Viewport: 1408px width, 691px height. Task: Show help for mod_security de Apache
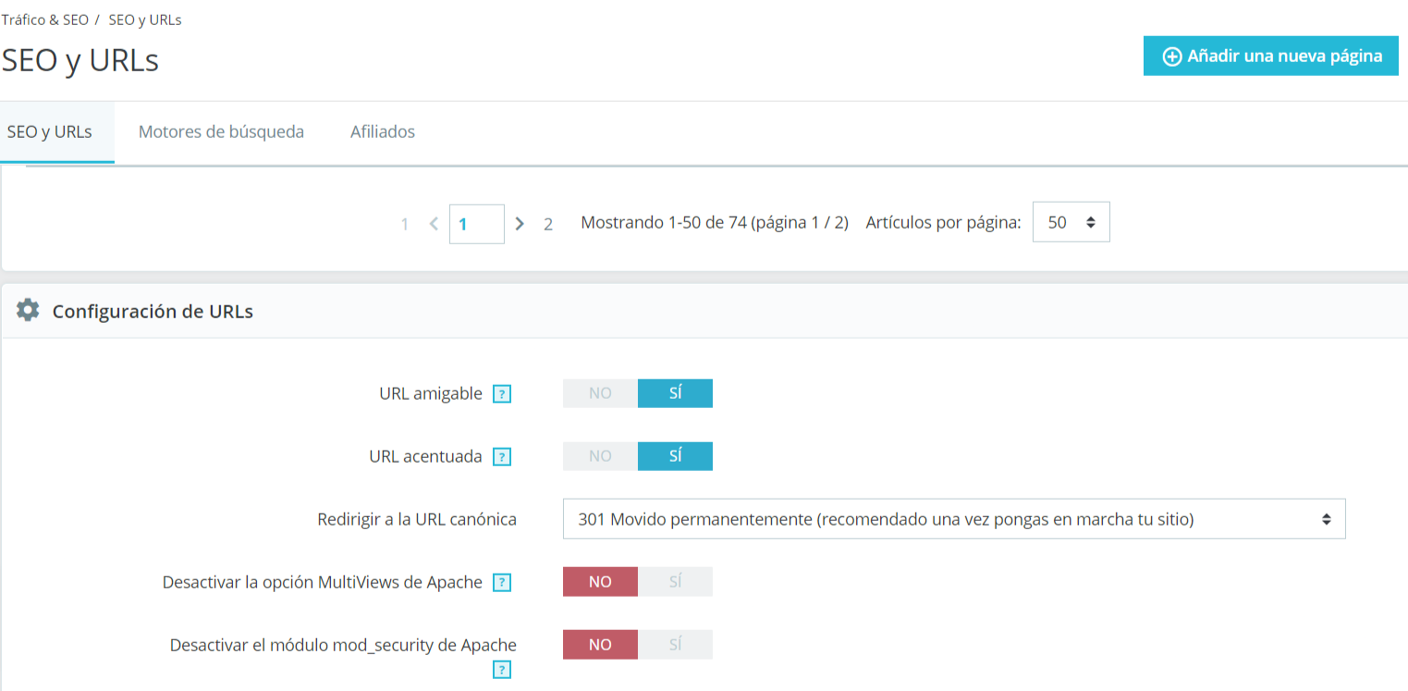(x=502, y=670)
